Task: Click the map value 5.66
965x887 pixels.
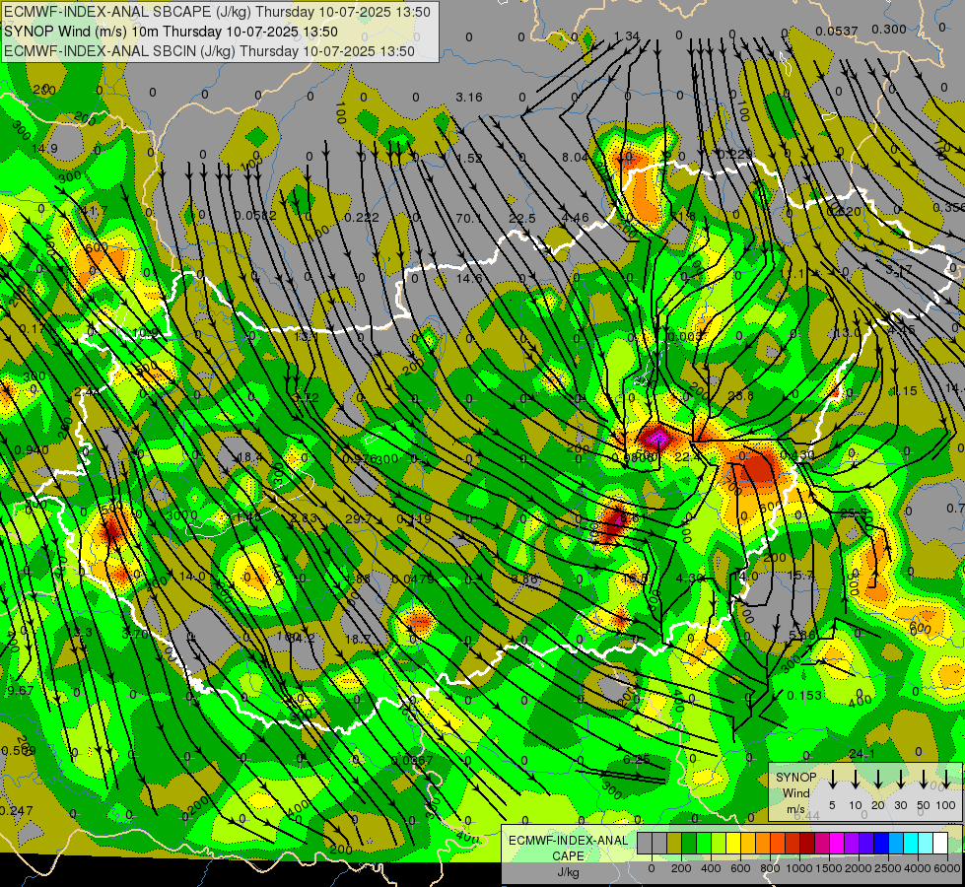Action: click(x=802, y=636)
